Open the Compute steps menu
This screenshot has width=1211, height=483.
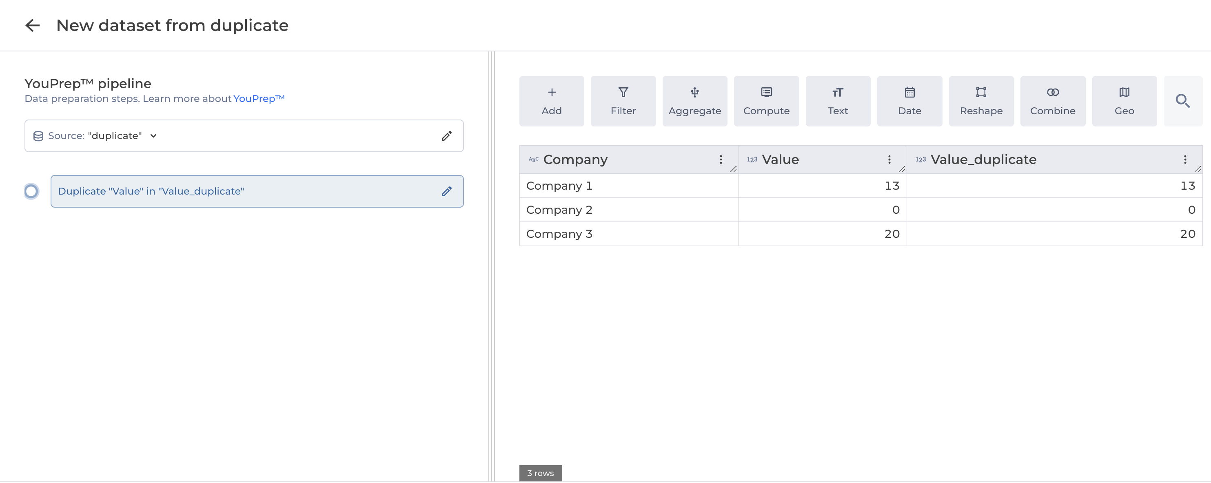pyautogui.click(x=766, y=101)
